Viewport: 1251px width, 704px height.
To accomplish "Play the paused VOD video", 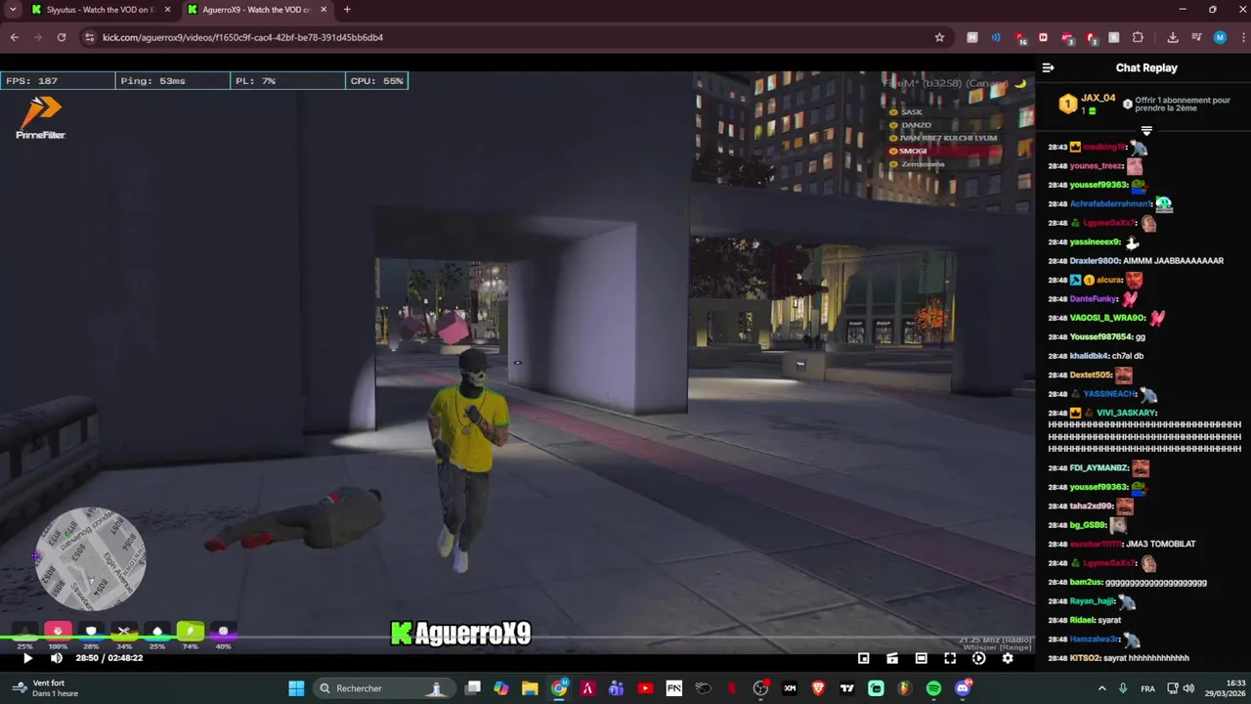I will point(27,658).
